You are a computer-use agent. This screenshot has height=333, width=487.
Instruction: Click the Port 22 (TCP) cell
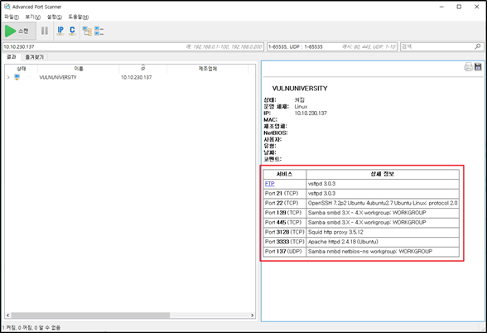285,203
